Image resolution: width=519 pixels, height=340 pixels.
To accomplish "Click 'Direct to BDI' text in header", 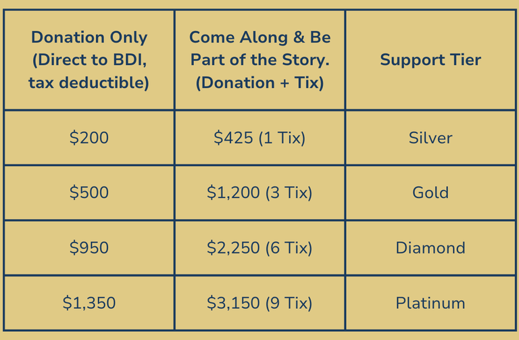I will click(91, 60).
